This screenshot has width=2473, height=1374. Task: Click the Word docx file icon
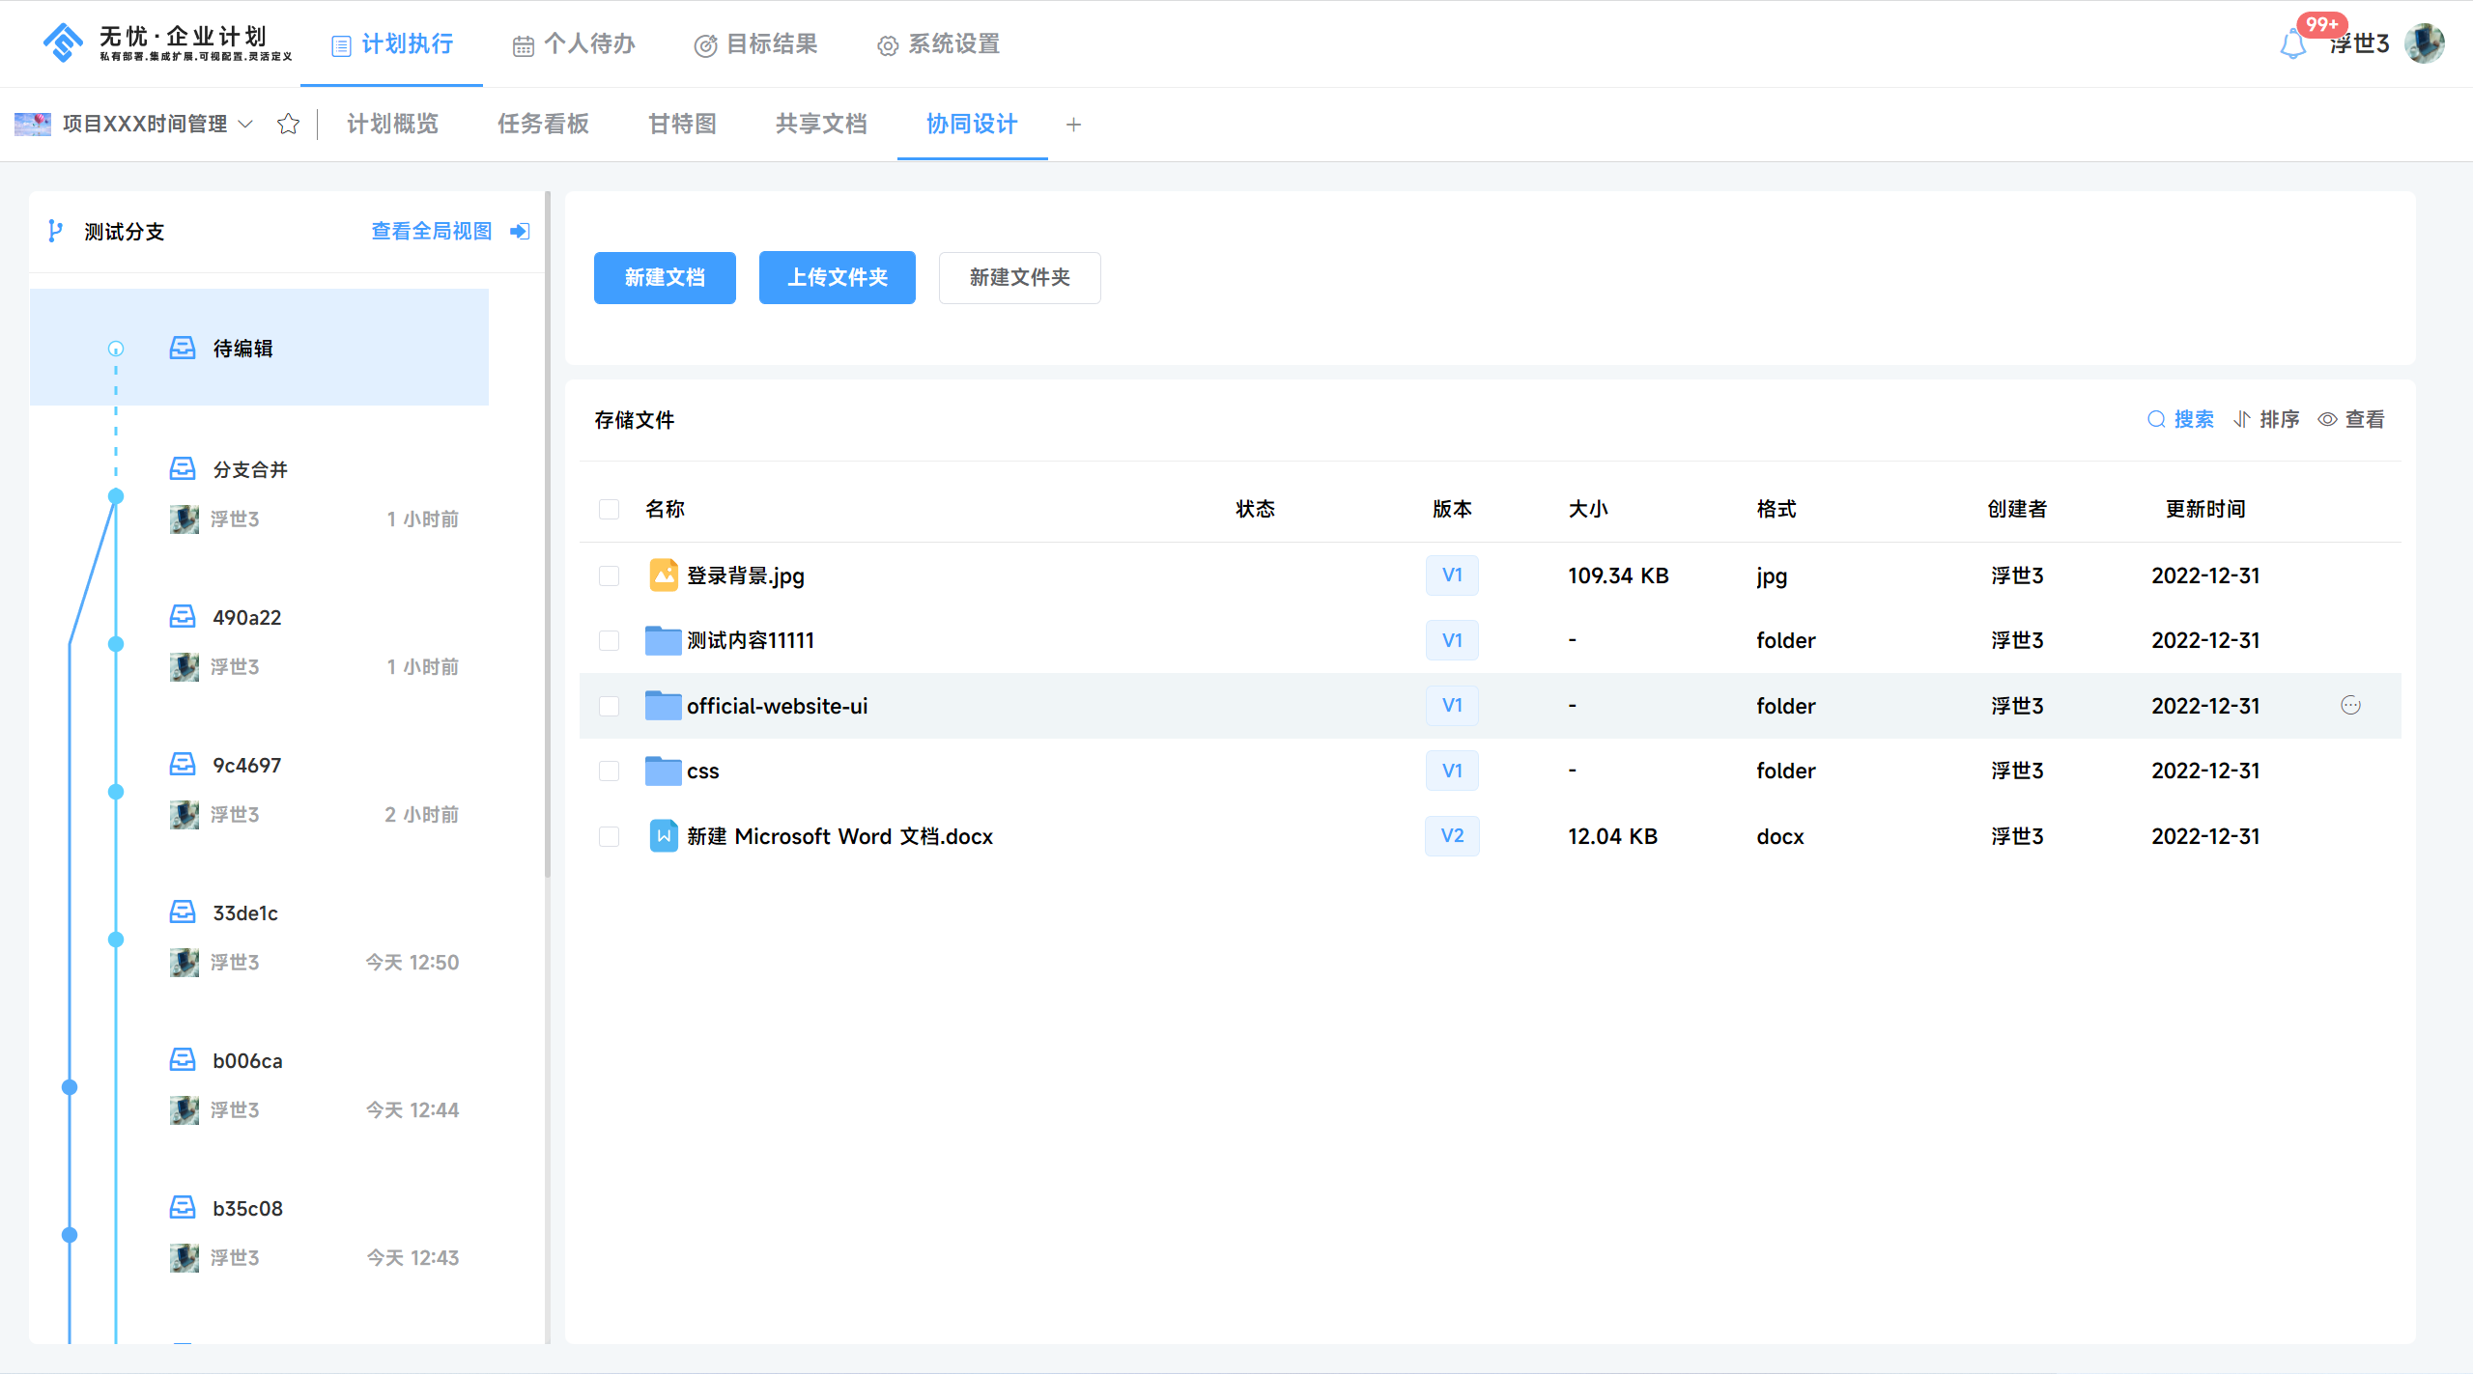[663, 836]
